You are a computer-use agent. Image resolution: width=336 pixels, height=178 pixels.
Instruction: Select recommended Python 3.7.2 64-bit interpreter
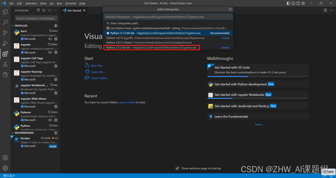coord(168,33)
